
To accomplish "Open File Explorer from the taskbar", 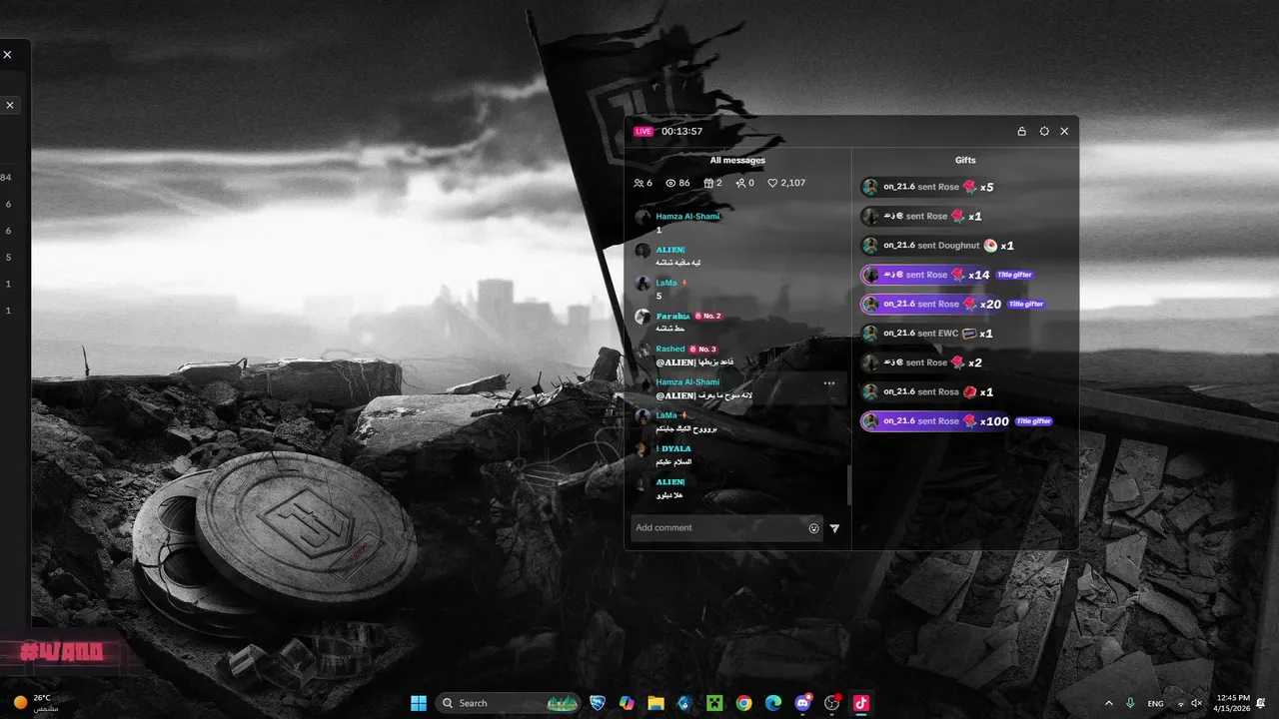I will 655,703.
